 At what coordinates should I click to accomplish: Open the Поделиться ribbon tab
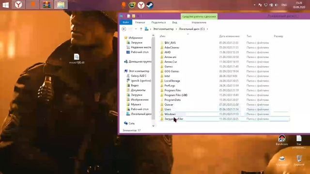coord(158,23)
